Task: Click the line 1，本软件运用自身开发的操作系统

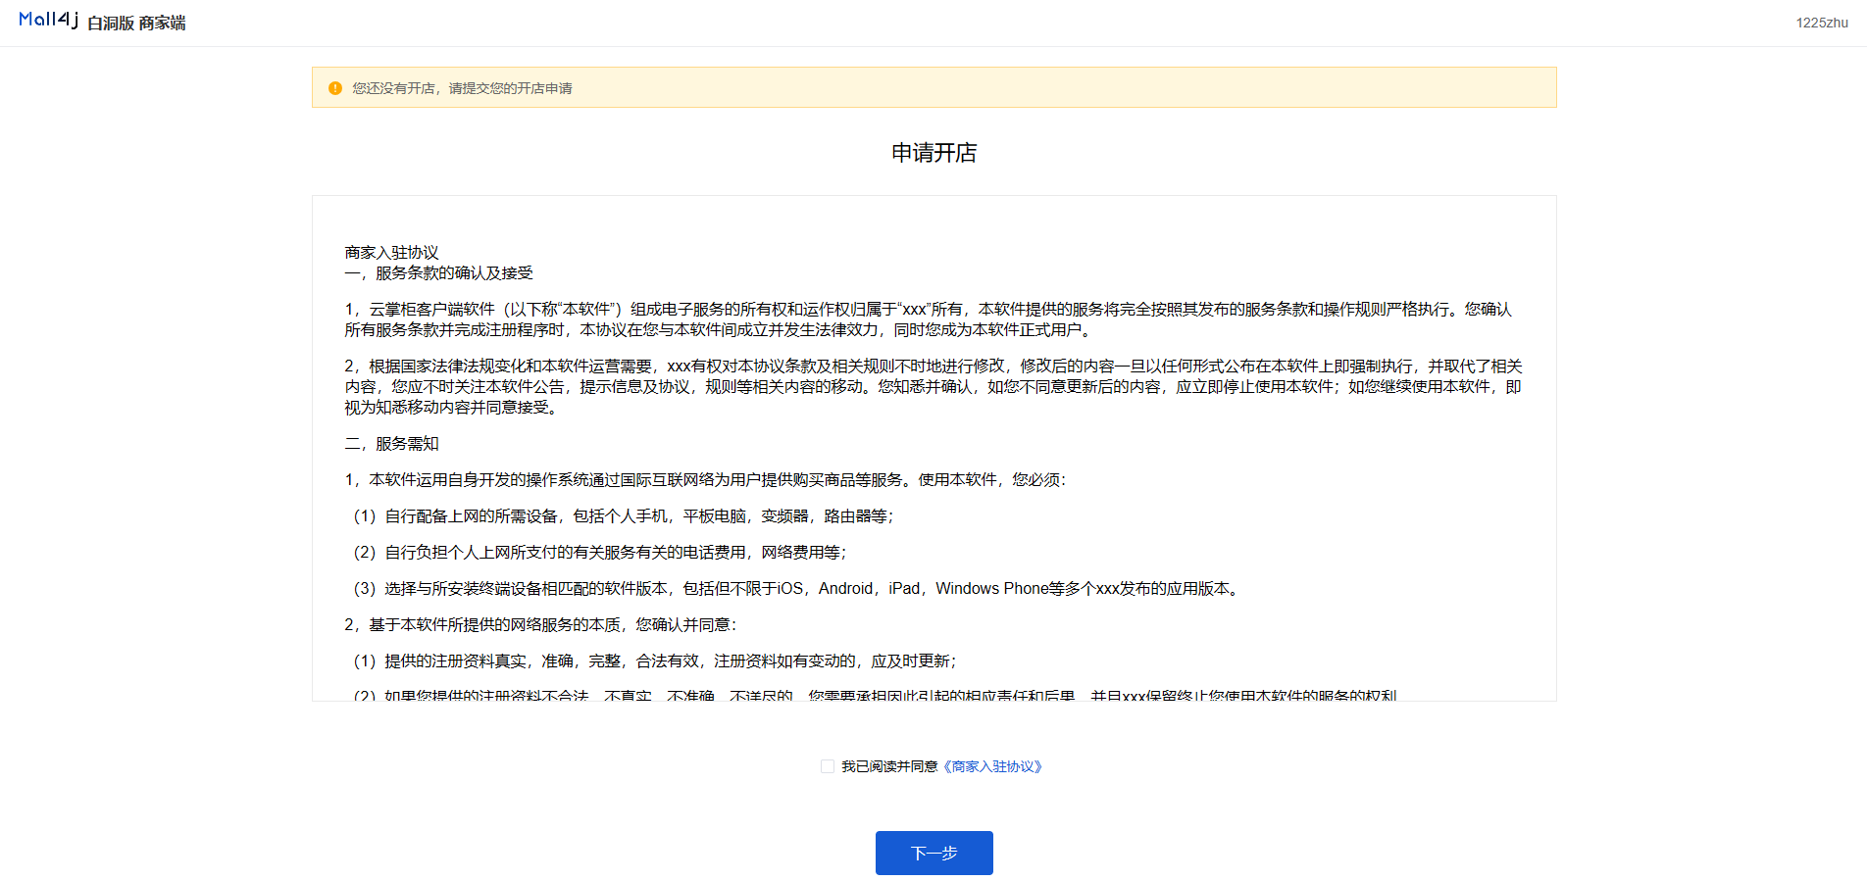Action: (x=705, y=480)
